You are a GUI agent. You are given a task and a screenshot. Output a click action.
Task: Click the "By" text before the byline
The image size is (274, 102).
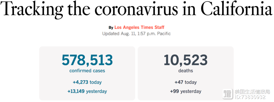click(x=111, y=28)
